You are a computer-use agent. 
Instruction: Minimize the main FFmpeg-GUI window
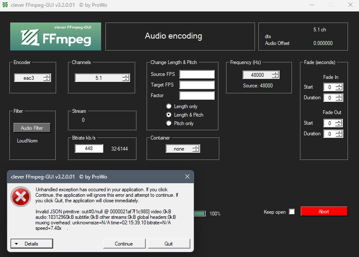[312, 5]
